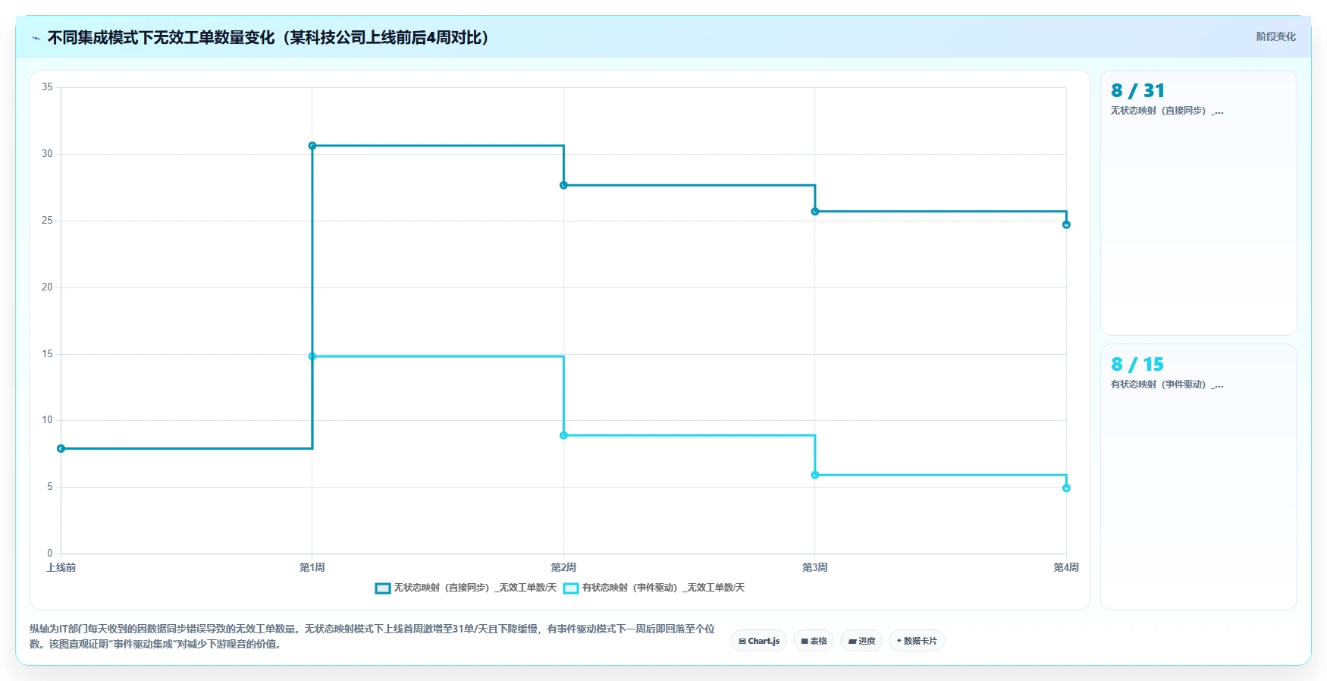Click the dark line end point at 第4周
1327x681 pixels.
point(1066,224)
